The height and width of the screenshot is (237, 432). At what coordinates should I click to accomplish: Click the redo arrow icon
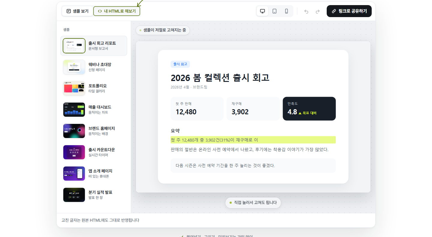coord(318,11)
